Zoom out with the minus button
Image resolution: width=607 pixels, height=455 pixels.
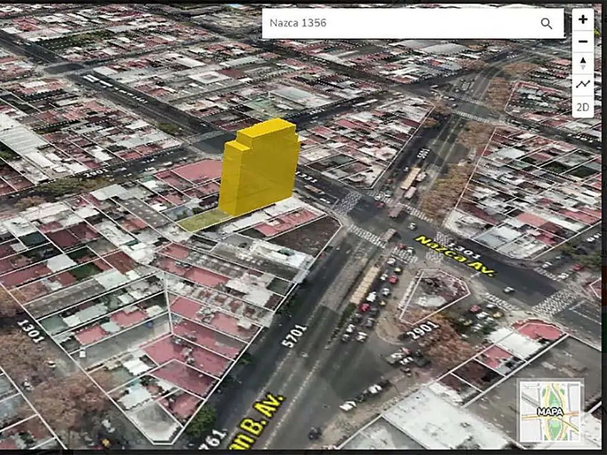[x=583, y=41]
